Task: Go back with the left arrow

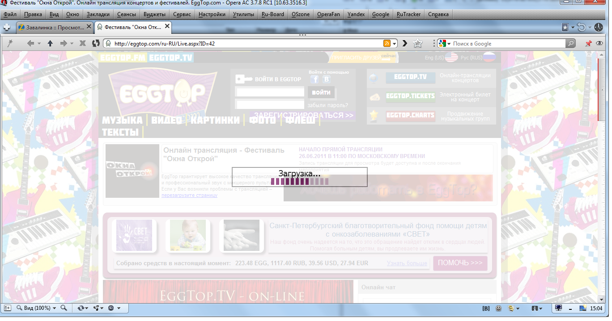Action: [x=30, y=43]
